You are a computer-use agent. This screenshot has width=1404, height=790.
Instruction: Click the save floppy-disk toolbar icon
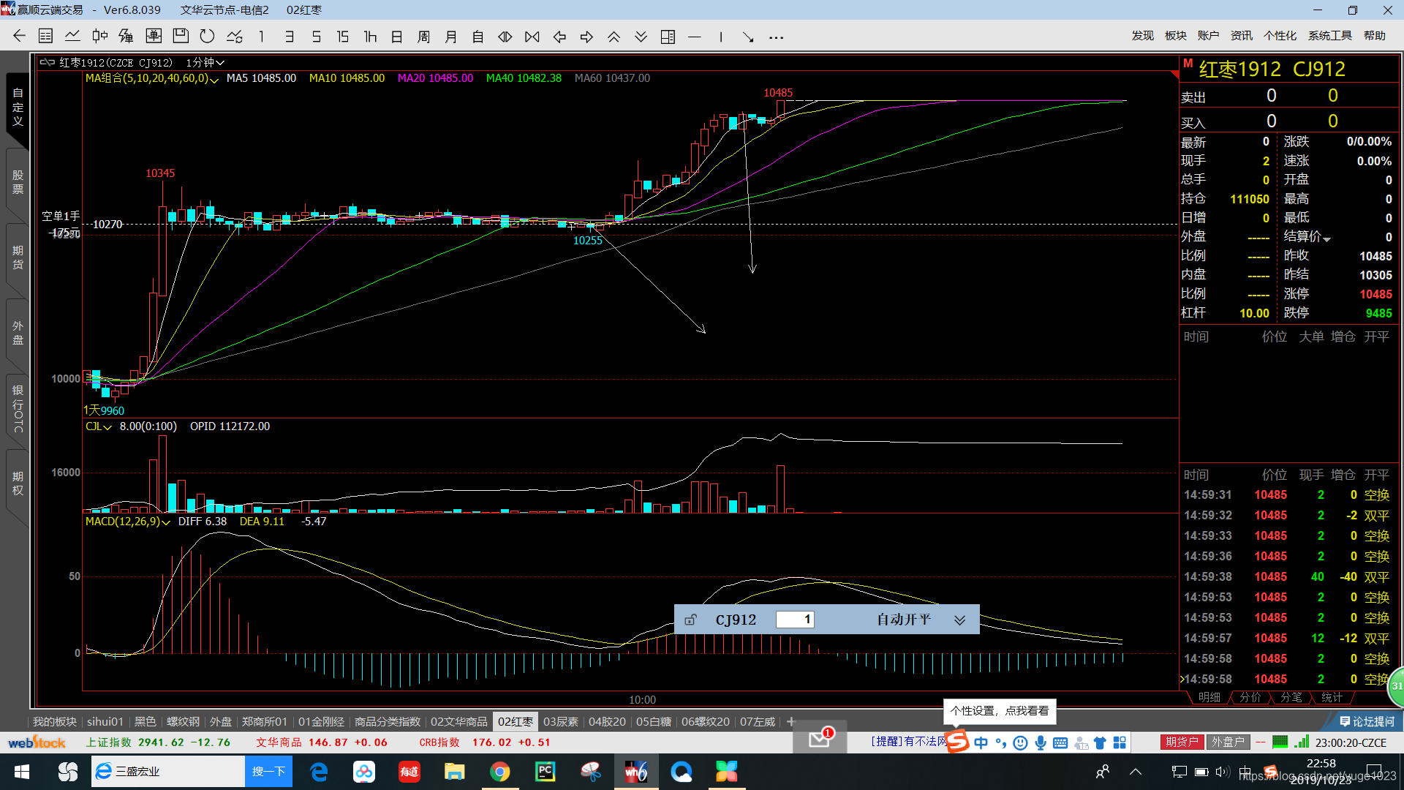(x=181, y=36)
